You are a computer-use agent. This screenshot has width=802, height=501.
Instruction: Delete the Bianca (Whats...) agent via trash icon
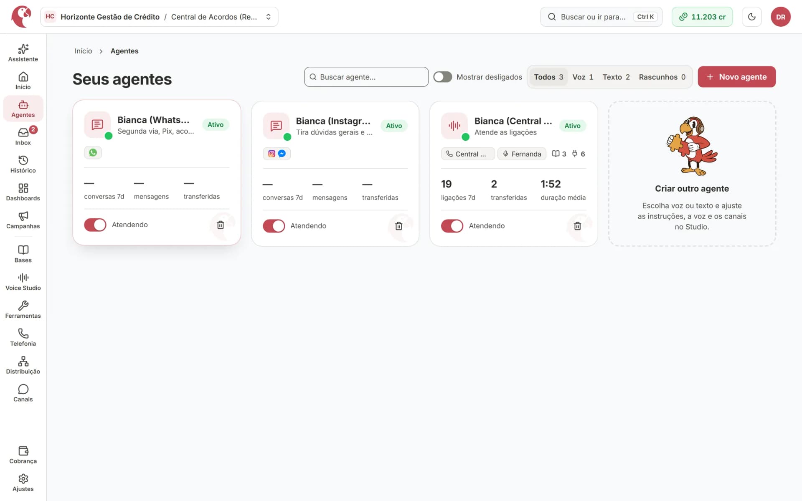221,225
